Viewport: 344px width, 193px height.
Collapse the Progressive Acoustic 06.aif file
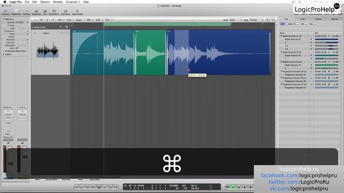[281, 78]
